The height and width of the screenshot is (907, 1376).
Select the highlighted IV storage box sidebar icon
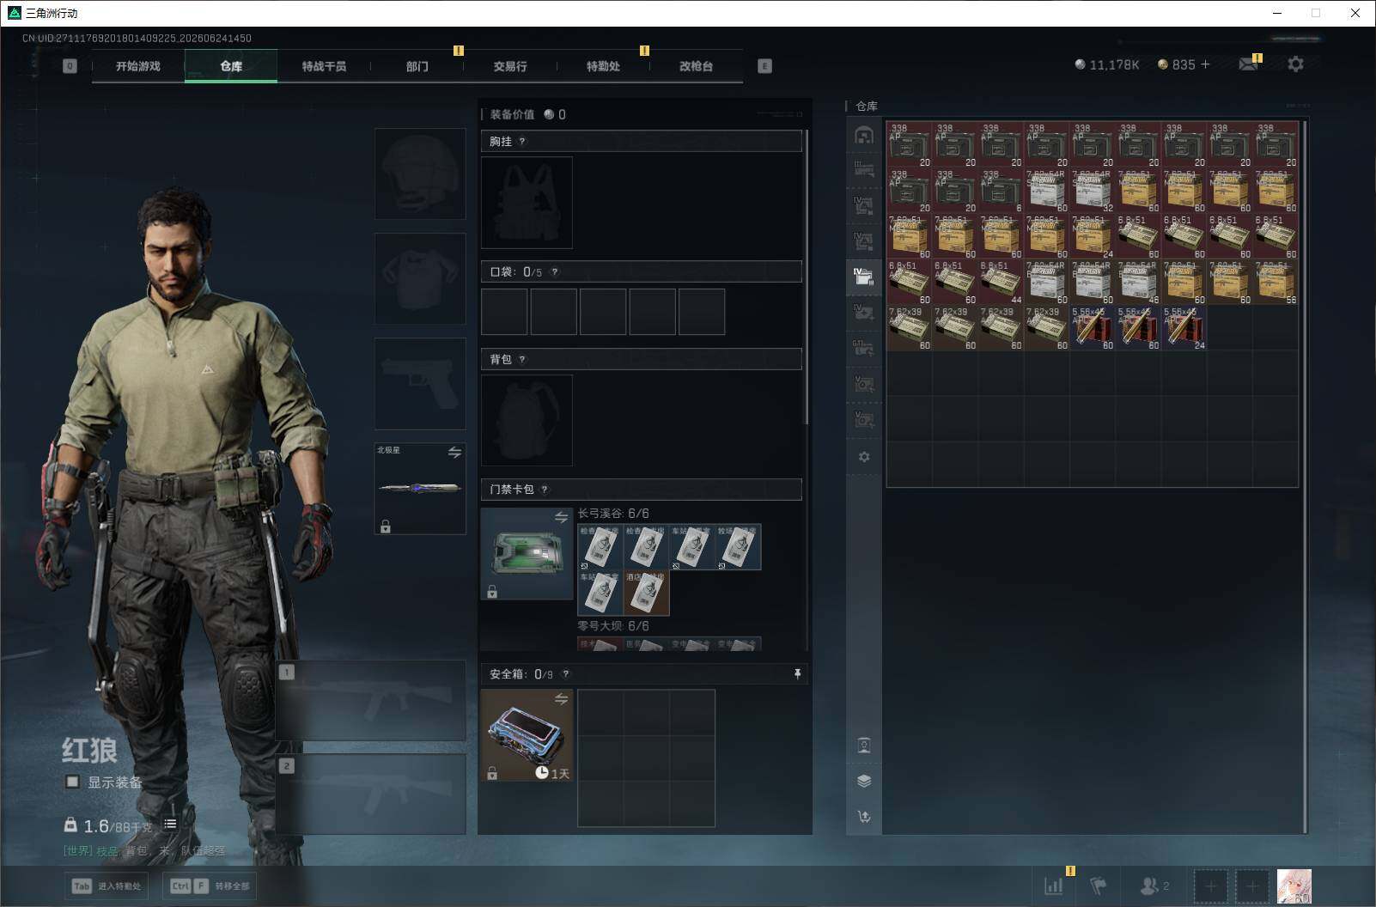click(863, 277)
